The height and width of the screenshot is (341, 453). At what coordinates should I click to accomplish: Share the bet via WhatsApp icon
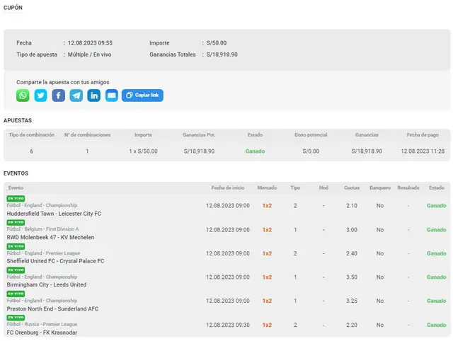point(23,96)
